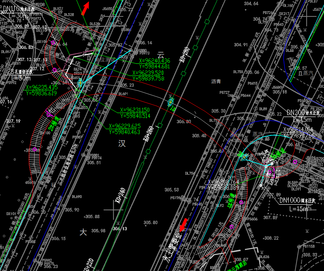Image resolution: width=324 pixels, height=271 pixels.
Task: Click the road name character 汉
Action: coord(122,143)
